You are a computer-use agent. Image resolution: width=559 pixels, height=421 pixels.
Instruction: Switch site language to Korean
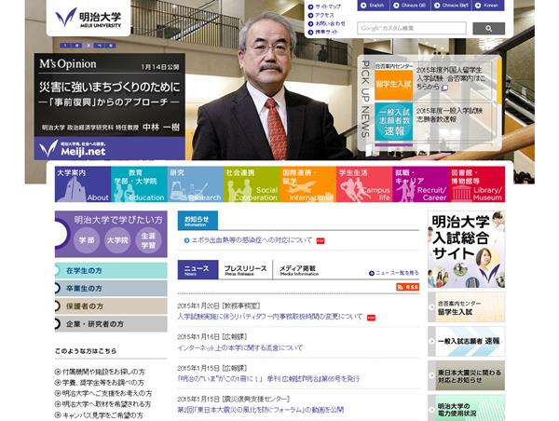488,6
